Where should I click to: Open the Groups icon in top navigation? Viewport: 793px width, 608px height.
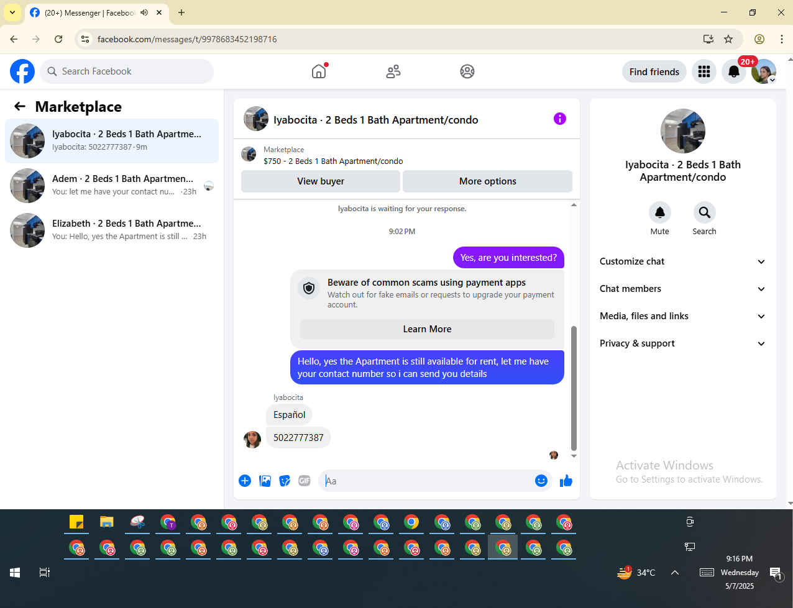pos(467,71)
